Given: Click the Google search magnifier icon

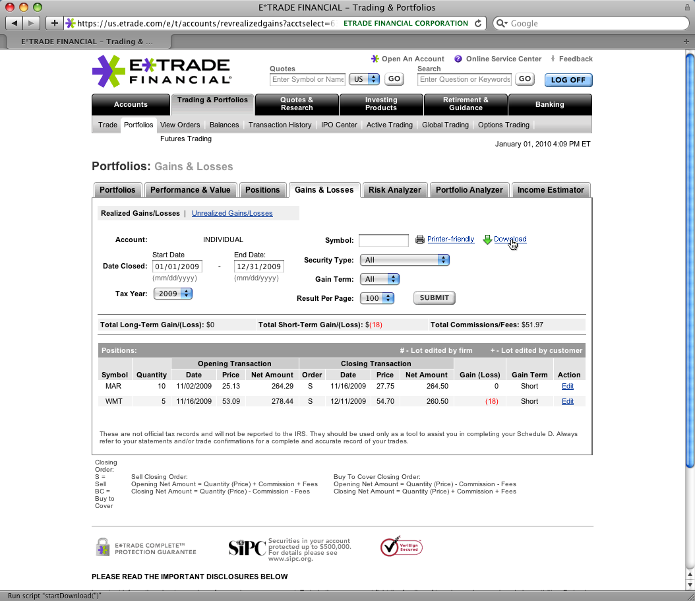Looking at the screenshot, I should pyautogui.click(x=501, y=23).
